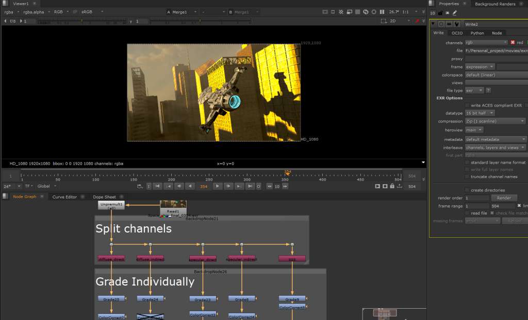Click the file type help question button
Screen dimensions: 528x320
coord(488,91)
